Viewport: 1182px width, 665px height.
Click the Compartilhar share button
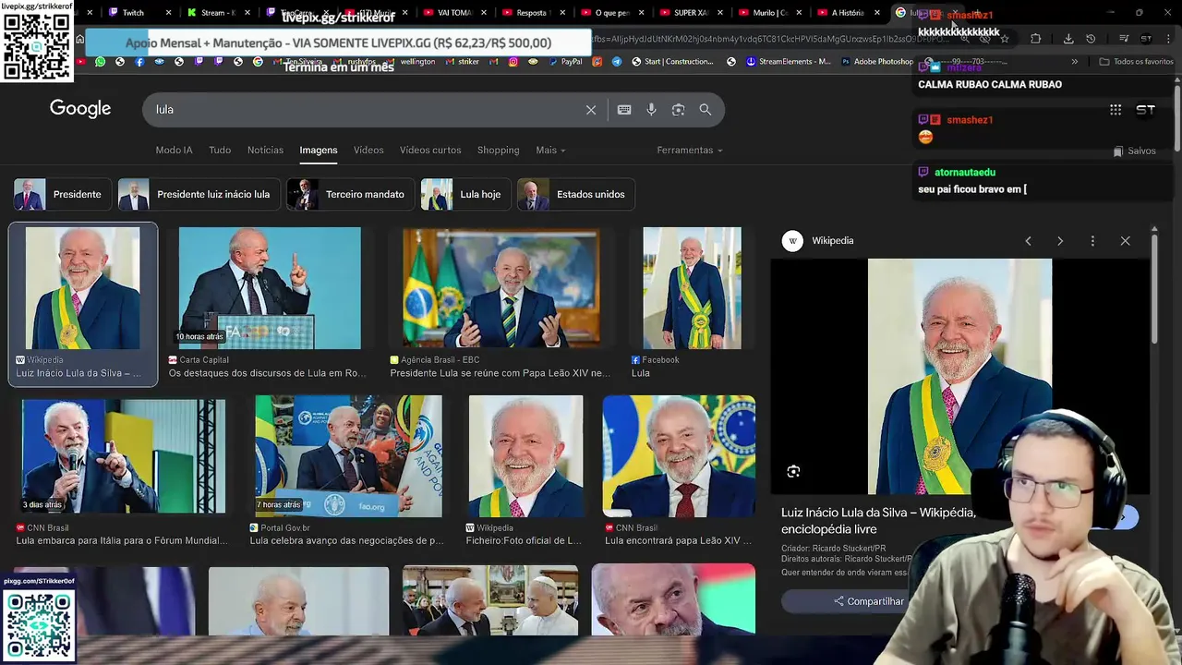tap(868, 601)
